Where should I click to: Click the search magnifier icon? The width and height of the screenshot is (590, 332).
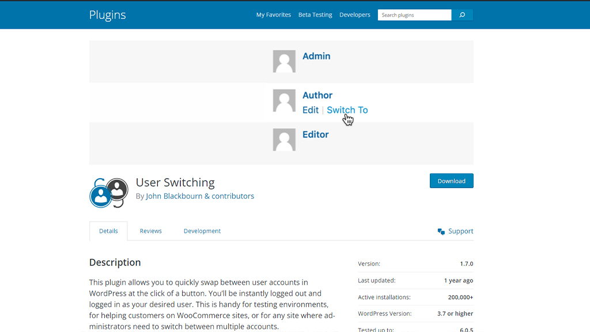[462, 14]
